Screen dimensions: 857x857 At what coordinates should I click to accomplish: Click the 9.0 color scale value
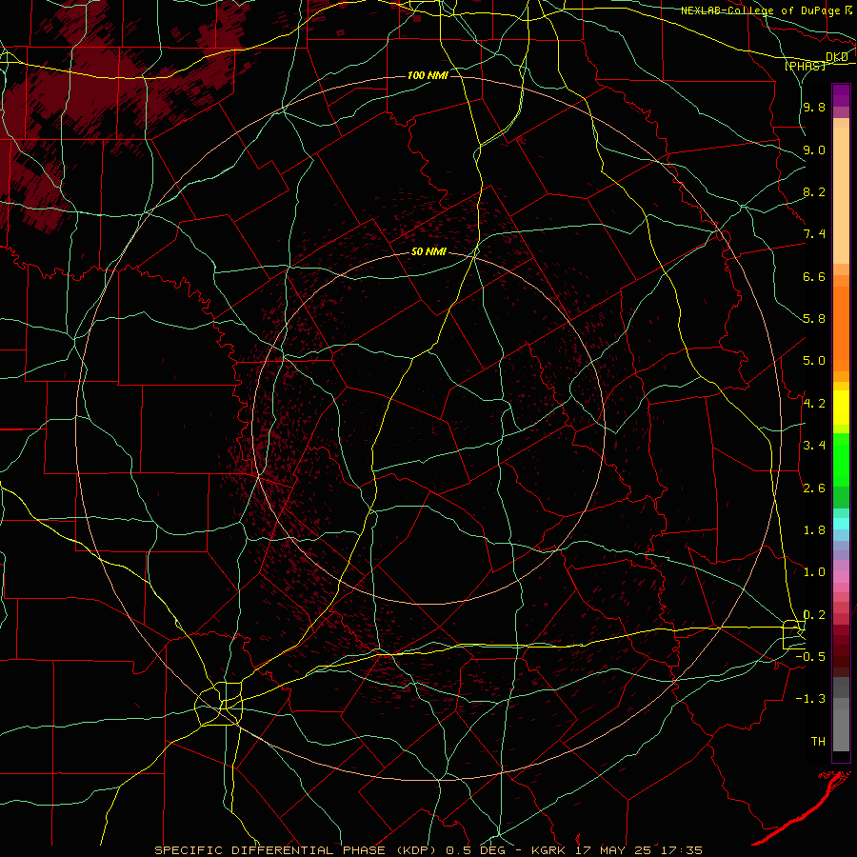click(814, 149)
